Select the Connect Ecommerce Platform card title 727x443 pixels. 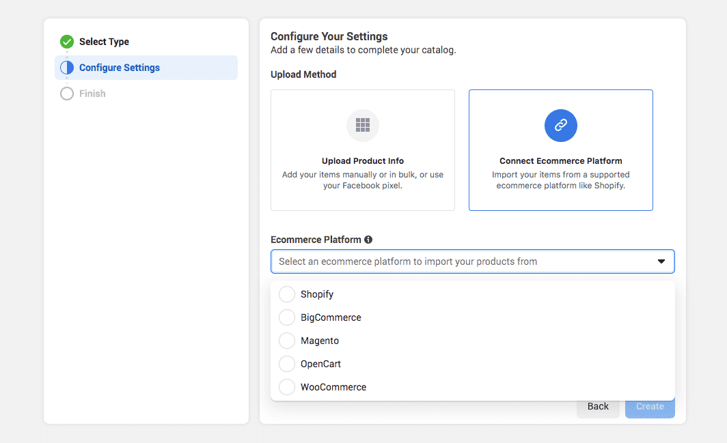pyautogui.click(x=560, y=161)
